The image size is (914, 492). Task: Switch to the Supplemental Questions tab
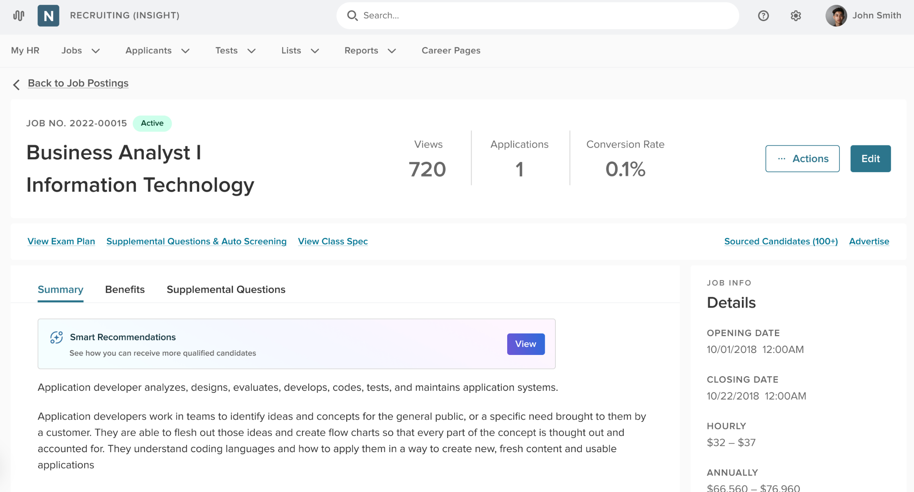(x=226, y=290)
